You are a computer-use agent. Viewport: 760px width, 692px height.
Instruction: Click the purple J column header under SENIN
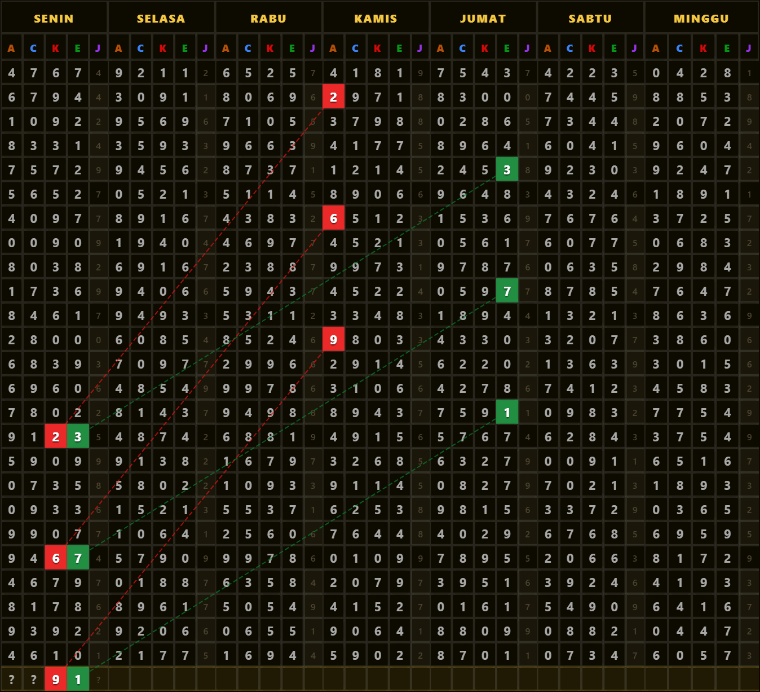98,48
